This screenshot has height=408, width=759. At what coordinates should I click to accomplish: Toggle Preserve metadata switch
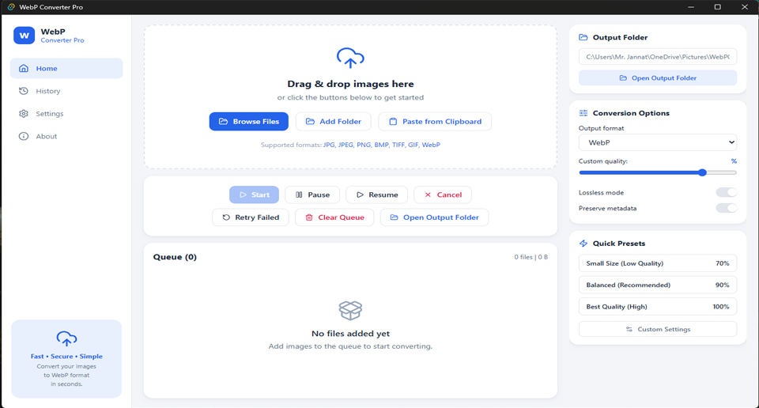[x=727, y=208]
